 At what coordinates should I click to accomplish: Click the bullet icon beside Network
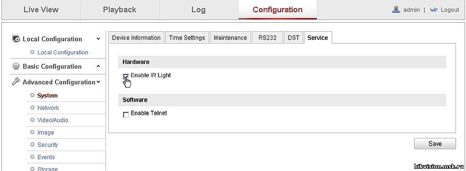coord(32,107)
